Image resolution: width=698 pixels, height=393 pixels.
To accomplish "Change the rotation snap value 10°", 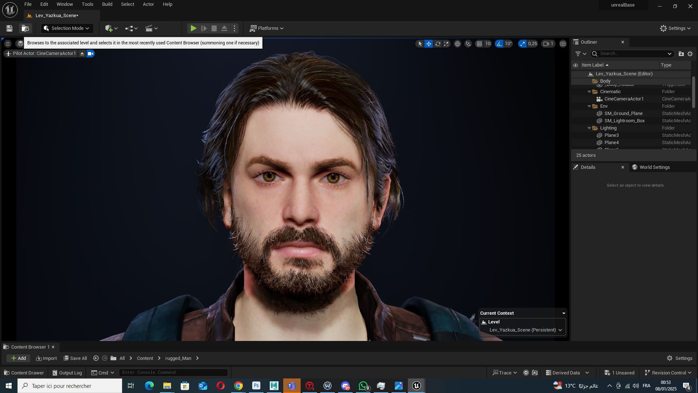I will 509,44.
